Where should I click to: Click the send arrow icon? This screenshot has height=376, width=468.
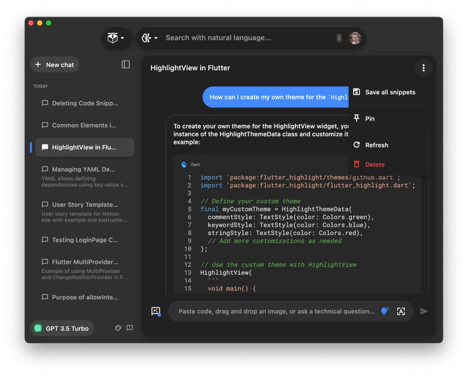click(424, 311)
